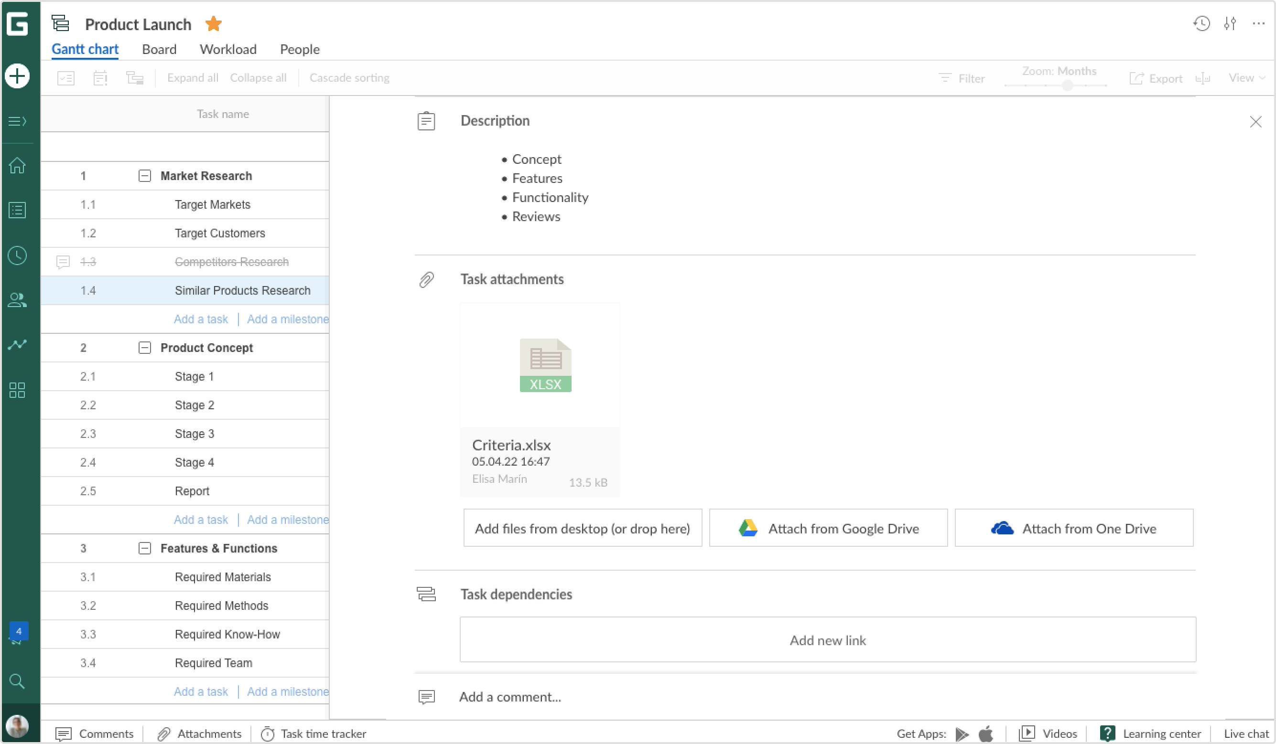Switch to the Board tab

(x=159, y=49)
